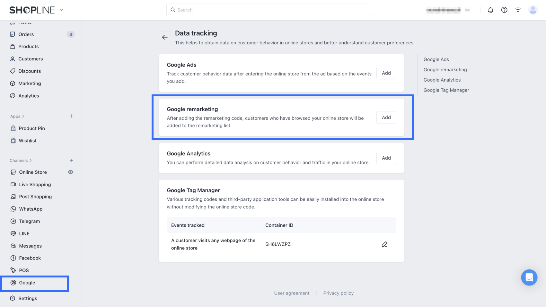Open the Orders menu item

(26, 34)
